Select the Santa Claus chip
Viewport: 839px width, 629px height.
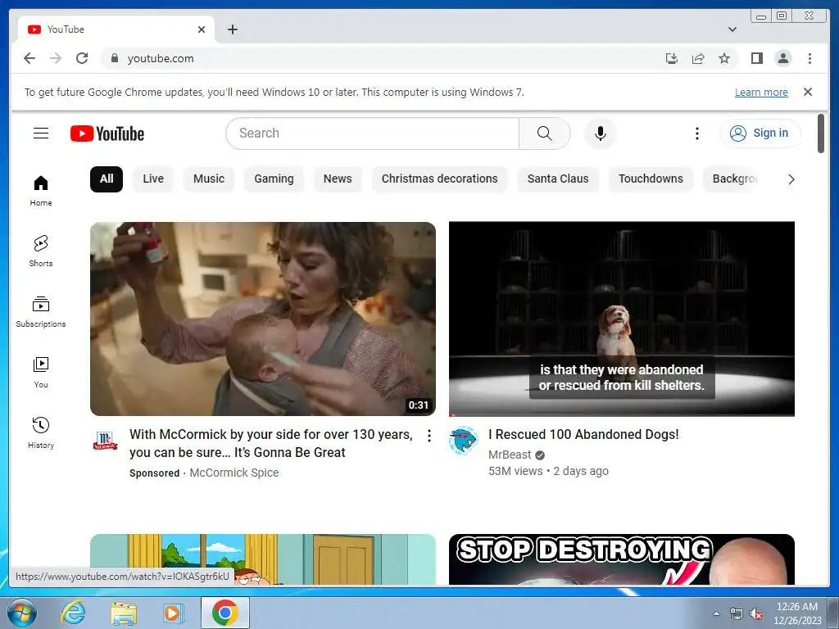pyautogui.click(x=558, y=179)
